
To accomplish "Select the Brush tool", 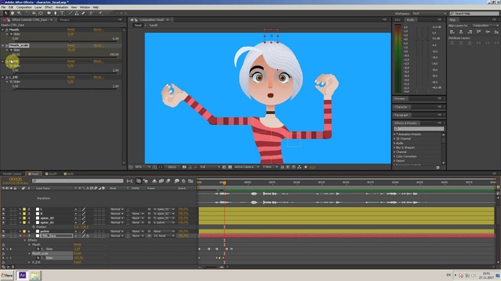I will [70, 13].
